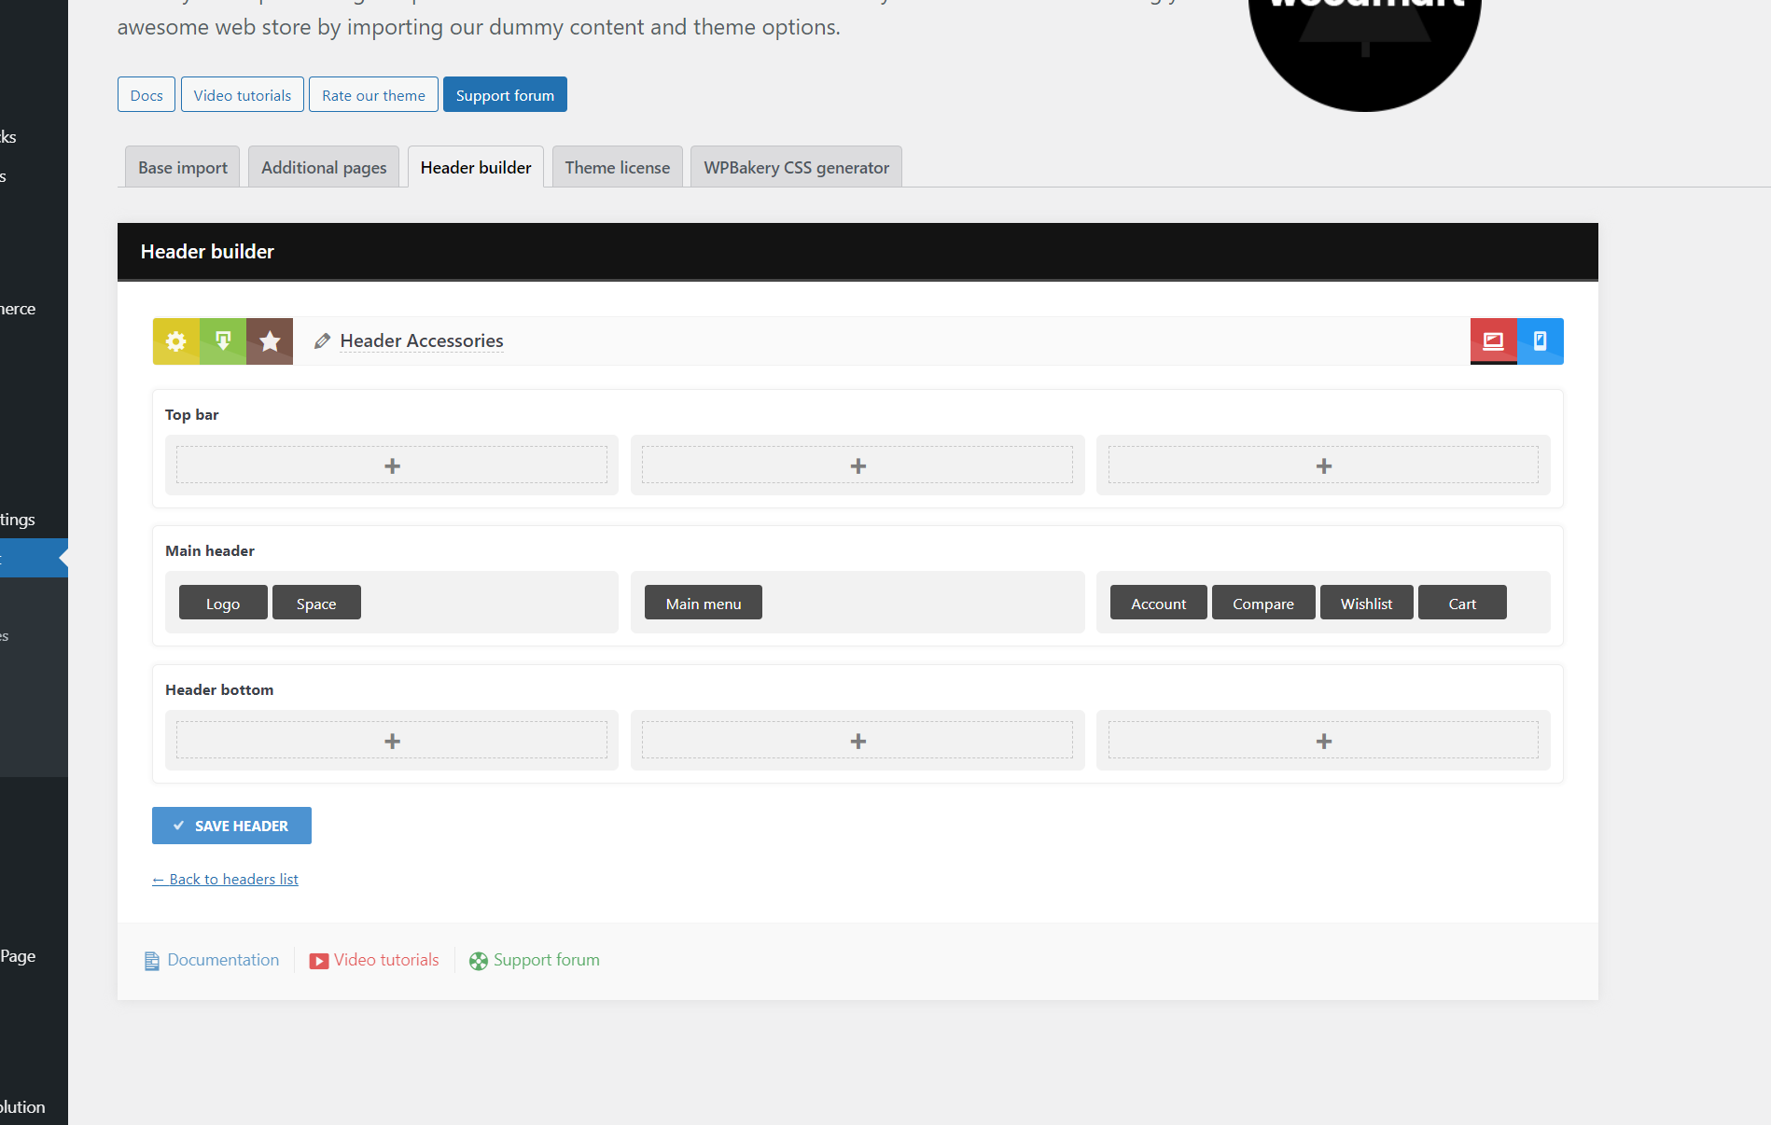Open header settings gear icon
Screen dimensions: 1771x1125
click(176, 341)
